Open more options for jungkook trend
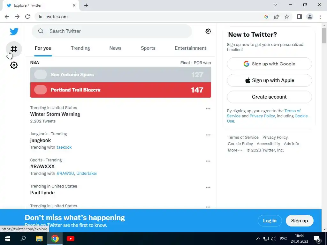327x245 pixels. pos(208,135)
